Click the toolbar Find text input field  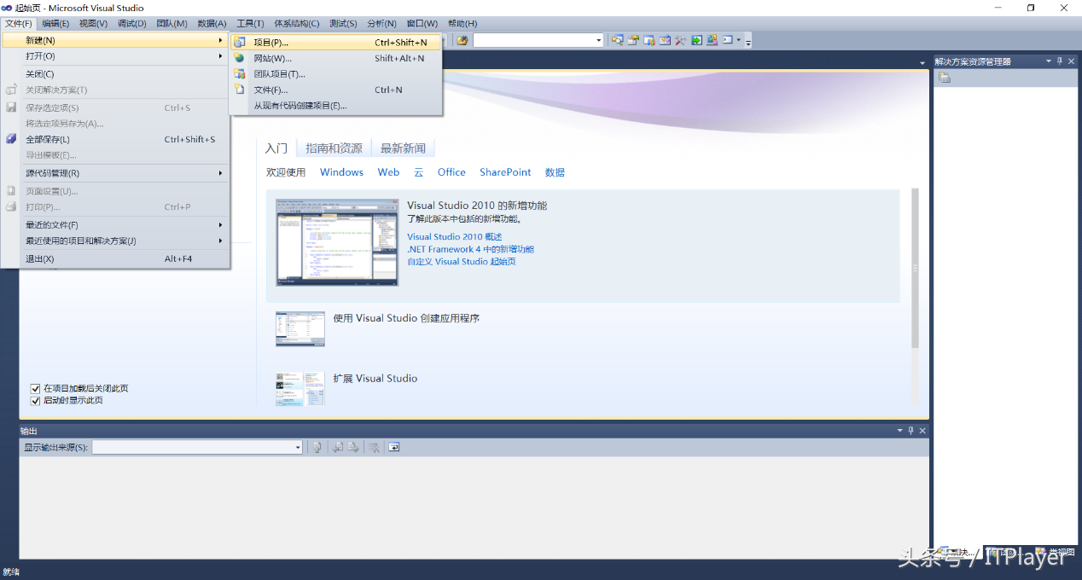tap(533, 40)
